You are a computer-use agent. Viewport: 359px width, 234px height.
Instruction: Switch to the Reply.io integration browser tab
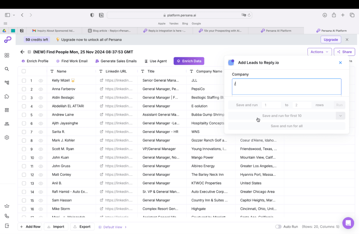point(165,31)
